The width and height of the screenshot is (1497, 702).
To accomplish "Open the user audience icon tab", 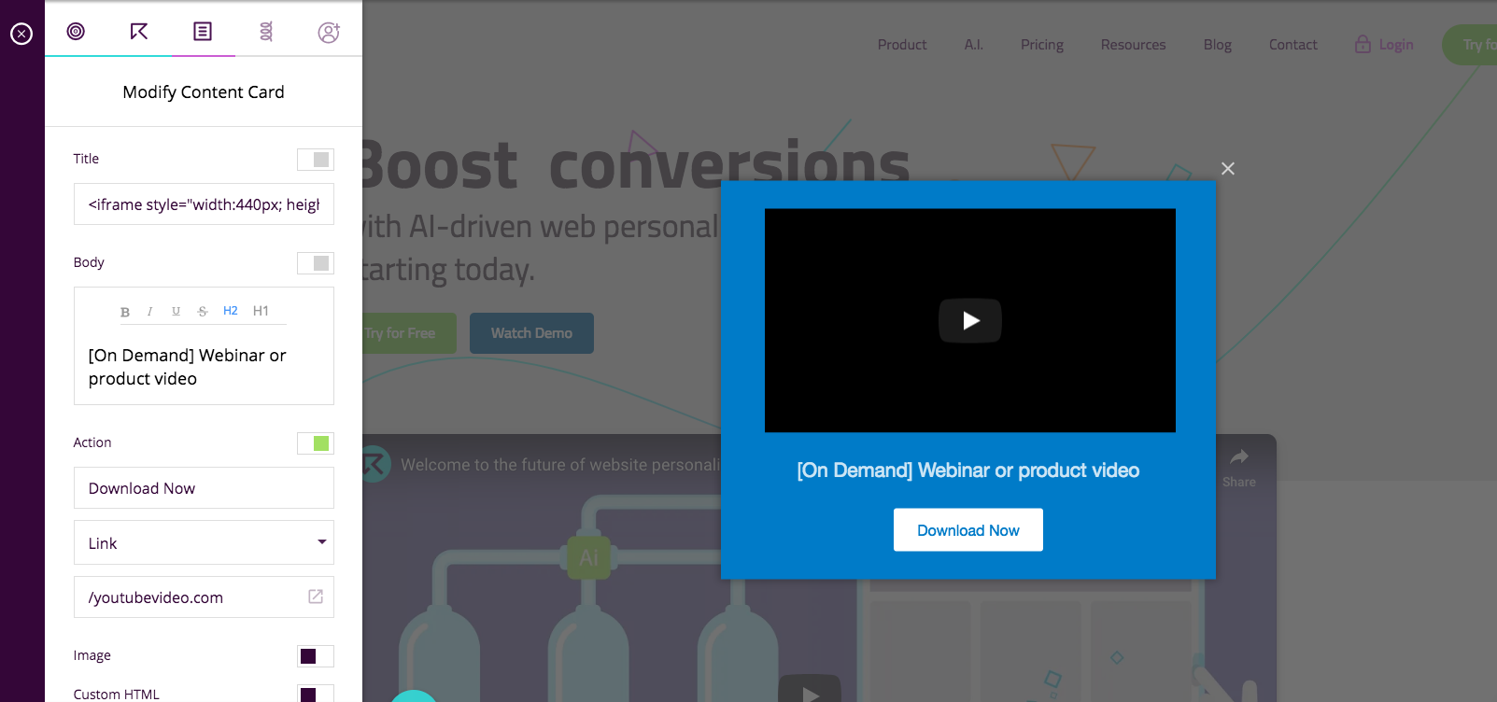I will 329,33.
